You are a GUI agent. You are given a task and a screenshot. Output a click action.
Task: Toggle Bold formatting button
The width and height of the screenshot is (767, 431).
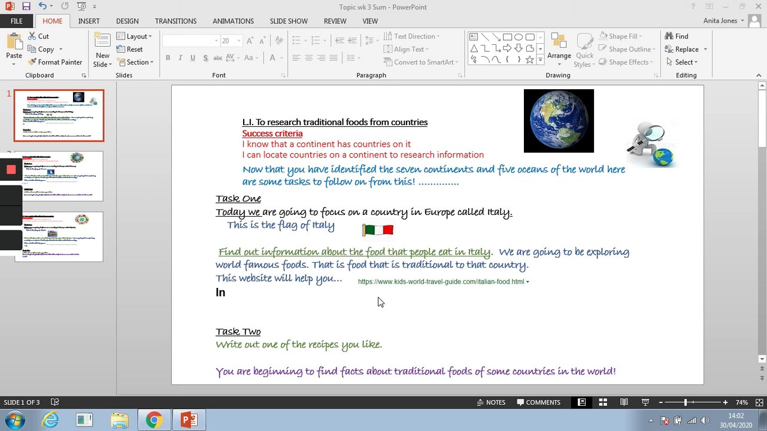coord(168,58)
